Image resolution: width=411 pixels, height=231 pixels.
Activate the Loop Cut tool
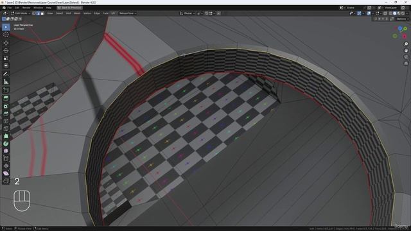point(6,121)
